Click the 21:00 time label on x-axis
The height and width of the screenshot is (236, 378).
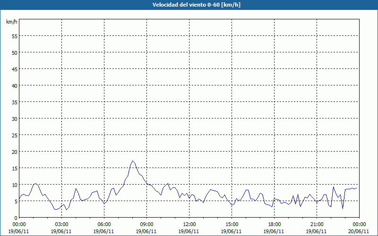(x=317, y=225)
